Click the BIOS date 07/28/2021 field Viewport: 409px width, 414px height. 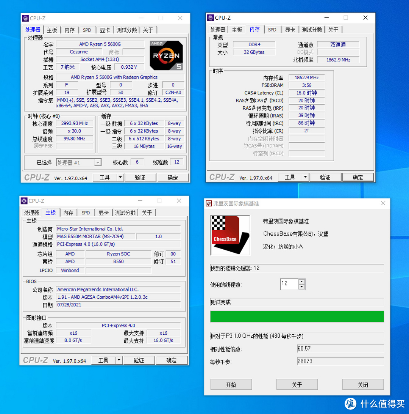[x=118, y=304]
